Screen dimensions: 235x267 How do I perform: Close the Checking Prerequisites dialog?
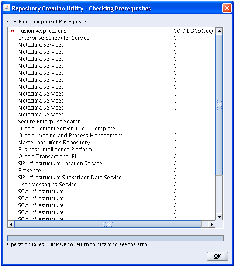point(227,8)
